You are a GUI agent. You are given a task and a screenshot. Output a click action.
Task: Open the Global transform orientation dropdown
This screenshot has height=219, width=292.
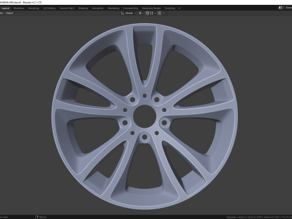[128, 13]
